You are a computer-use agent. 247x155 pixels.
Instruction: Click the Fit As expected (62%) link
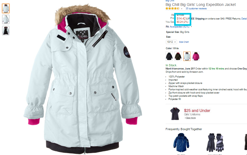click(x=179, y=27)
